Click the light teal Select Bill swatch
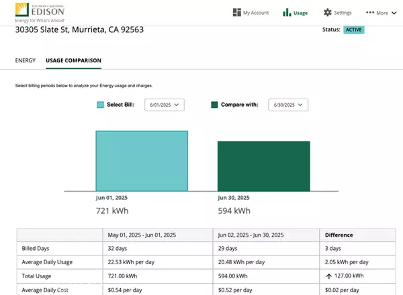The width and height of the screenshot is (403, 295). pyautogui.click(x=100, y=105)
